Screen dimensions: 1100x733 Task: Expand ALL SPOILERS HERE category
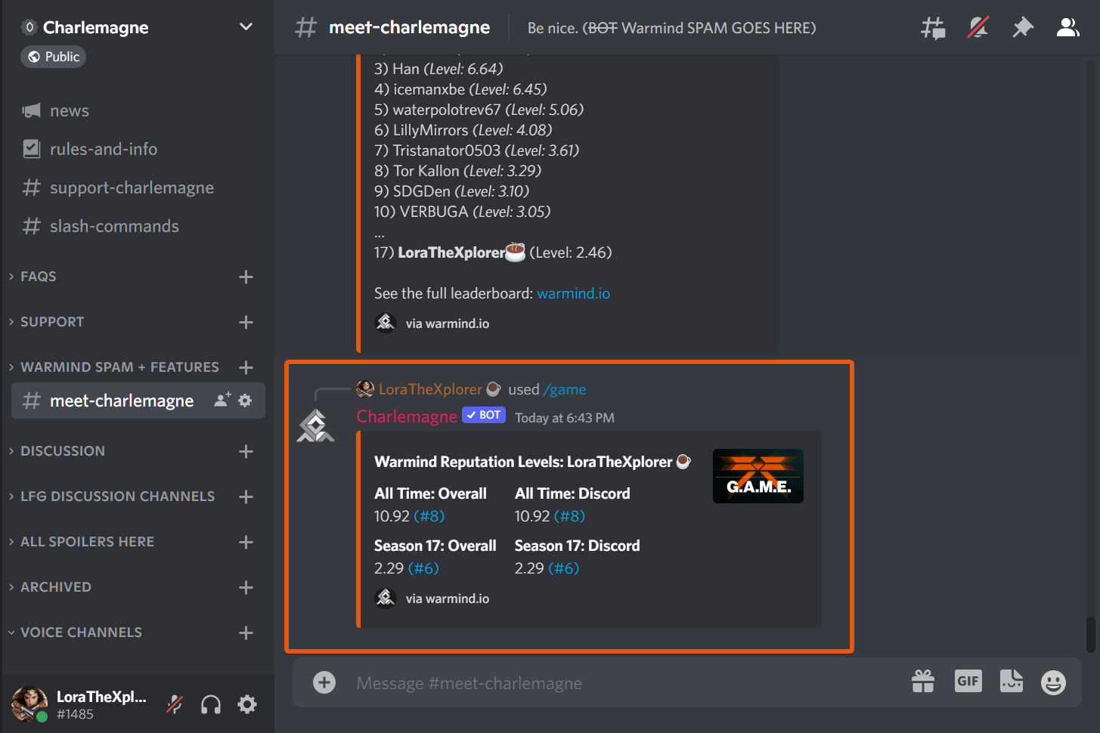[87, 542]
